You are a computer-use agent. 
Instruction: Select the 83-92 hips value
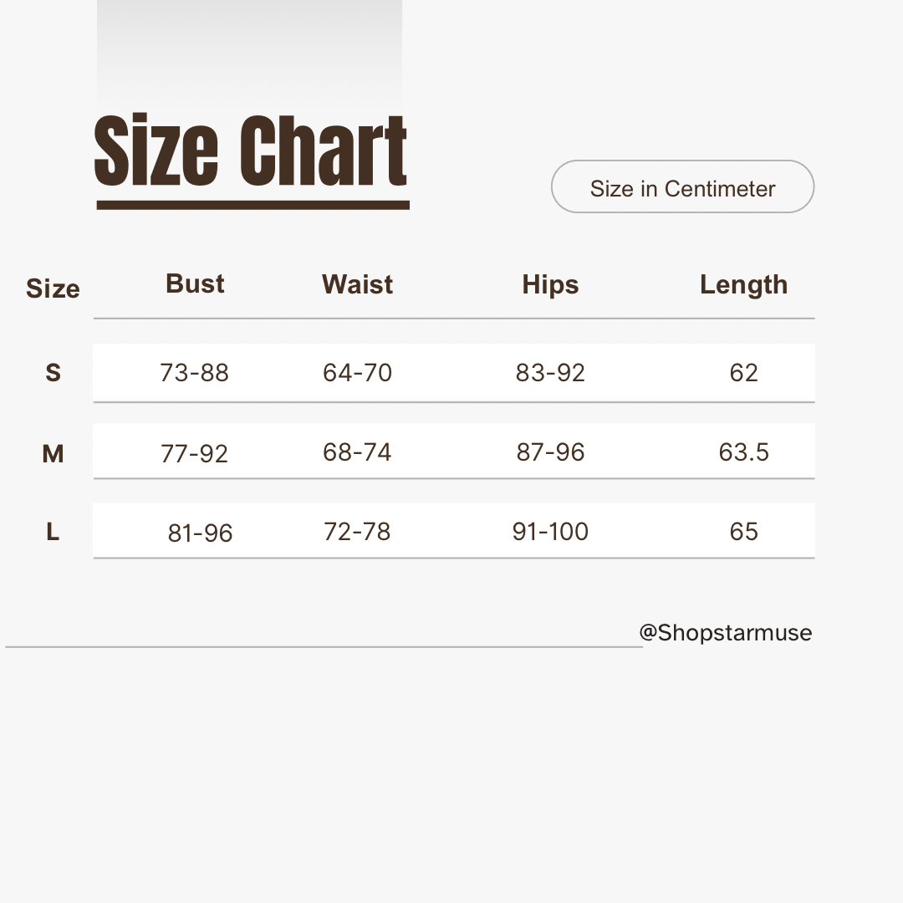pos(550,373)
